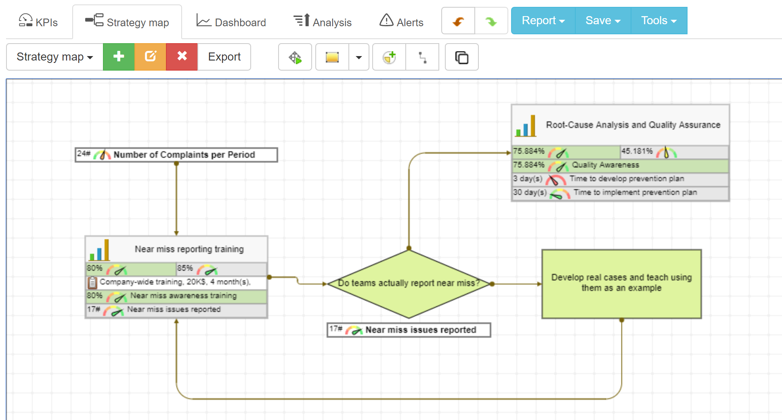Select the Near miss awareness training row
Viewport: 782px width, 420px height.
pos(176,296)
